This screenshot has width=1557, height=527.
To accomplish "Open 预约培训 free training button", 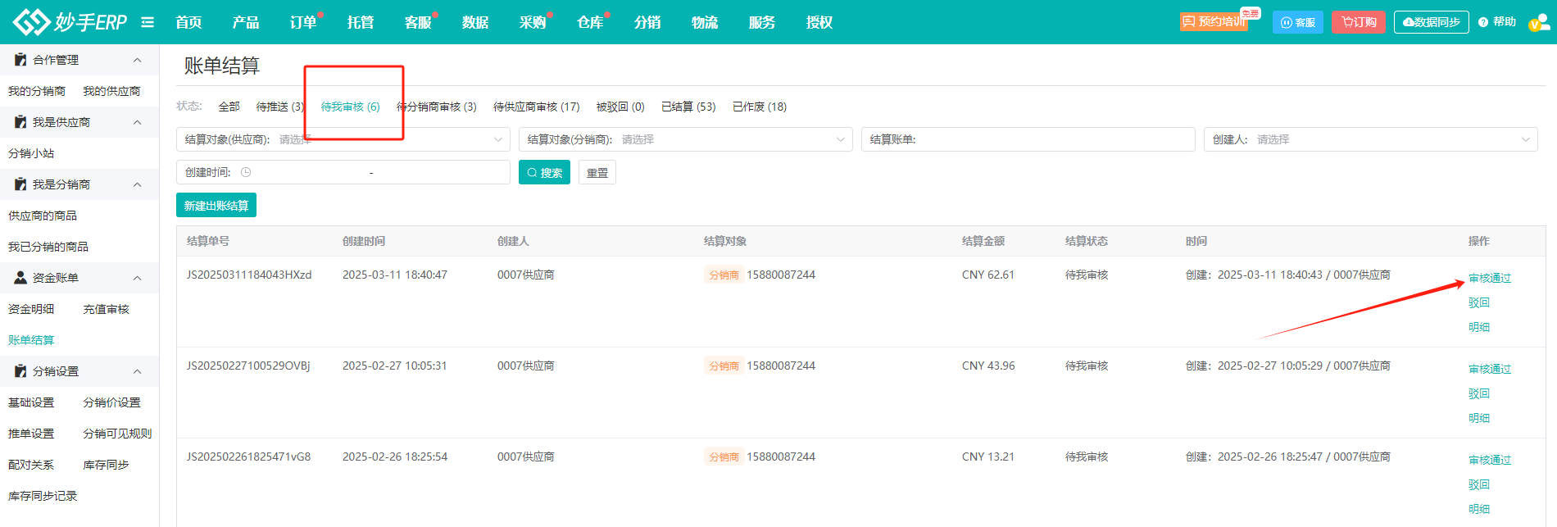I will 1214,22.
